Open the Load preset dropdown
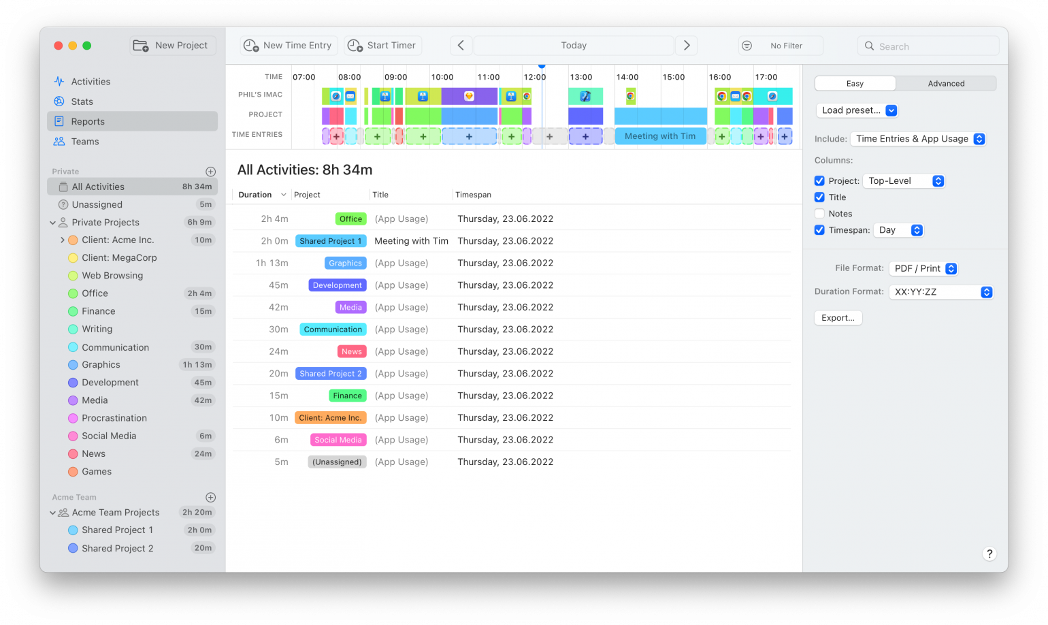The image size is (1048, 625). click(857, 110)
